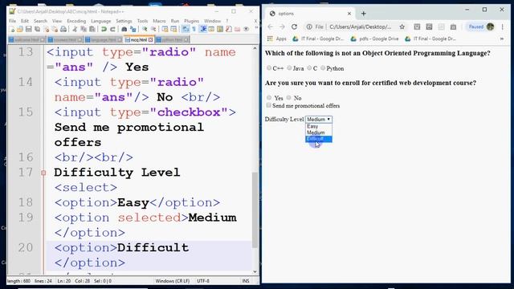Open the Edit menu in Notepad++

click(25, 21)
